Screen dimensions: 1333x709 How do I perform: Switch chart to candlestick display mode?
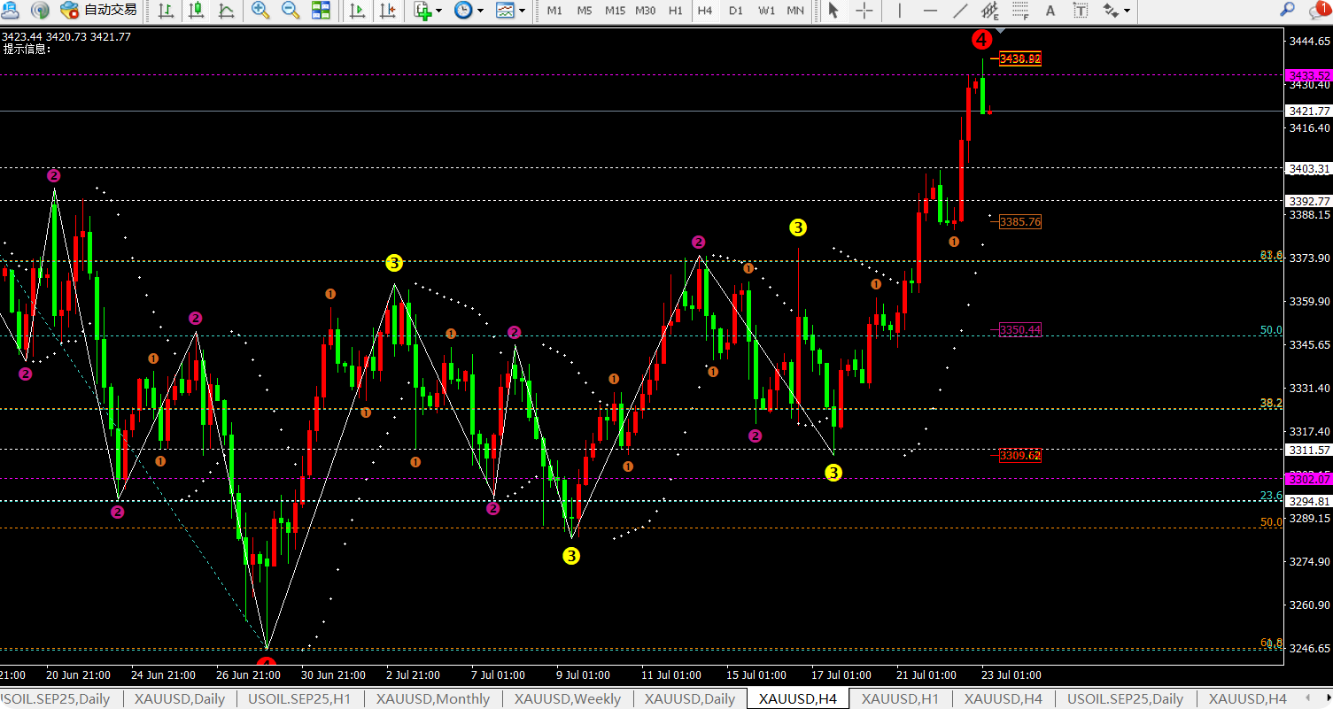pyautogui.click(x=196, y=11)
